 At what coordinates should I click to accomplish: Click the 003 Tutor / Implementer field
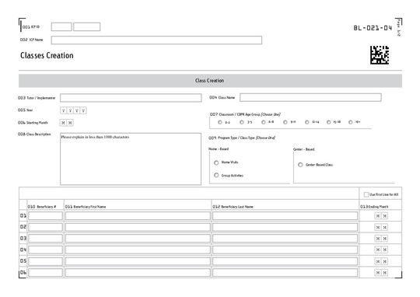(131, 98)
